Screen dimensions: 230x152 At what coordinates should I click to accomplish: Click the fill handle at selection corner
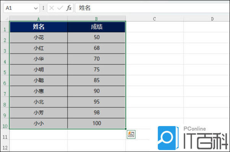(x=126, y=129)
